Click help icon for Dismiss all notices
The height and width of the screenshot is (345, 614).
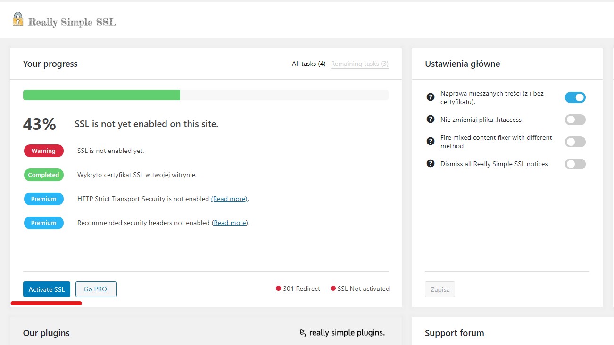[x=430, y=164]
